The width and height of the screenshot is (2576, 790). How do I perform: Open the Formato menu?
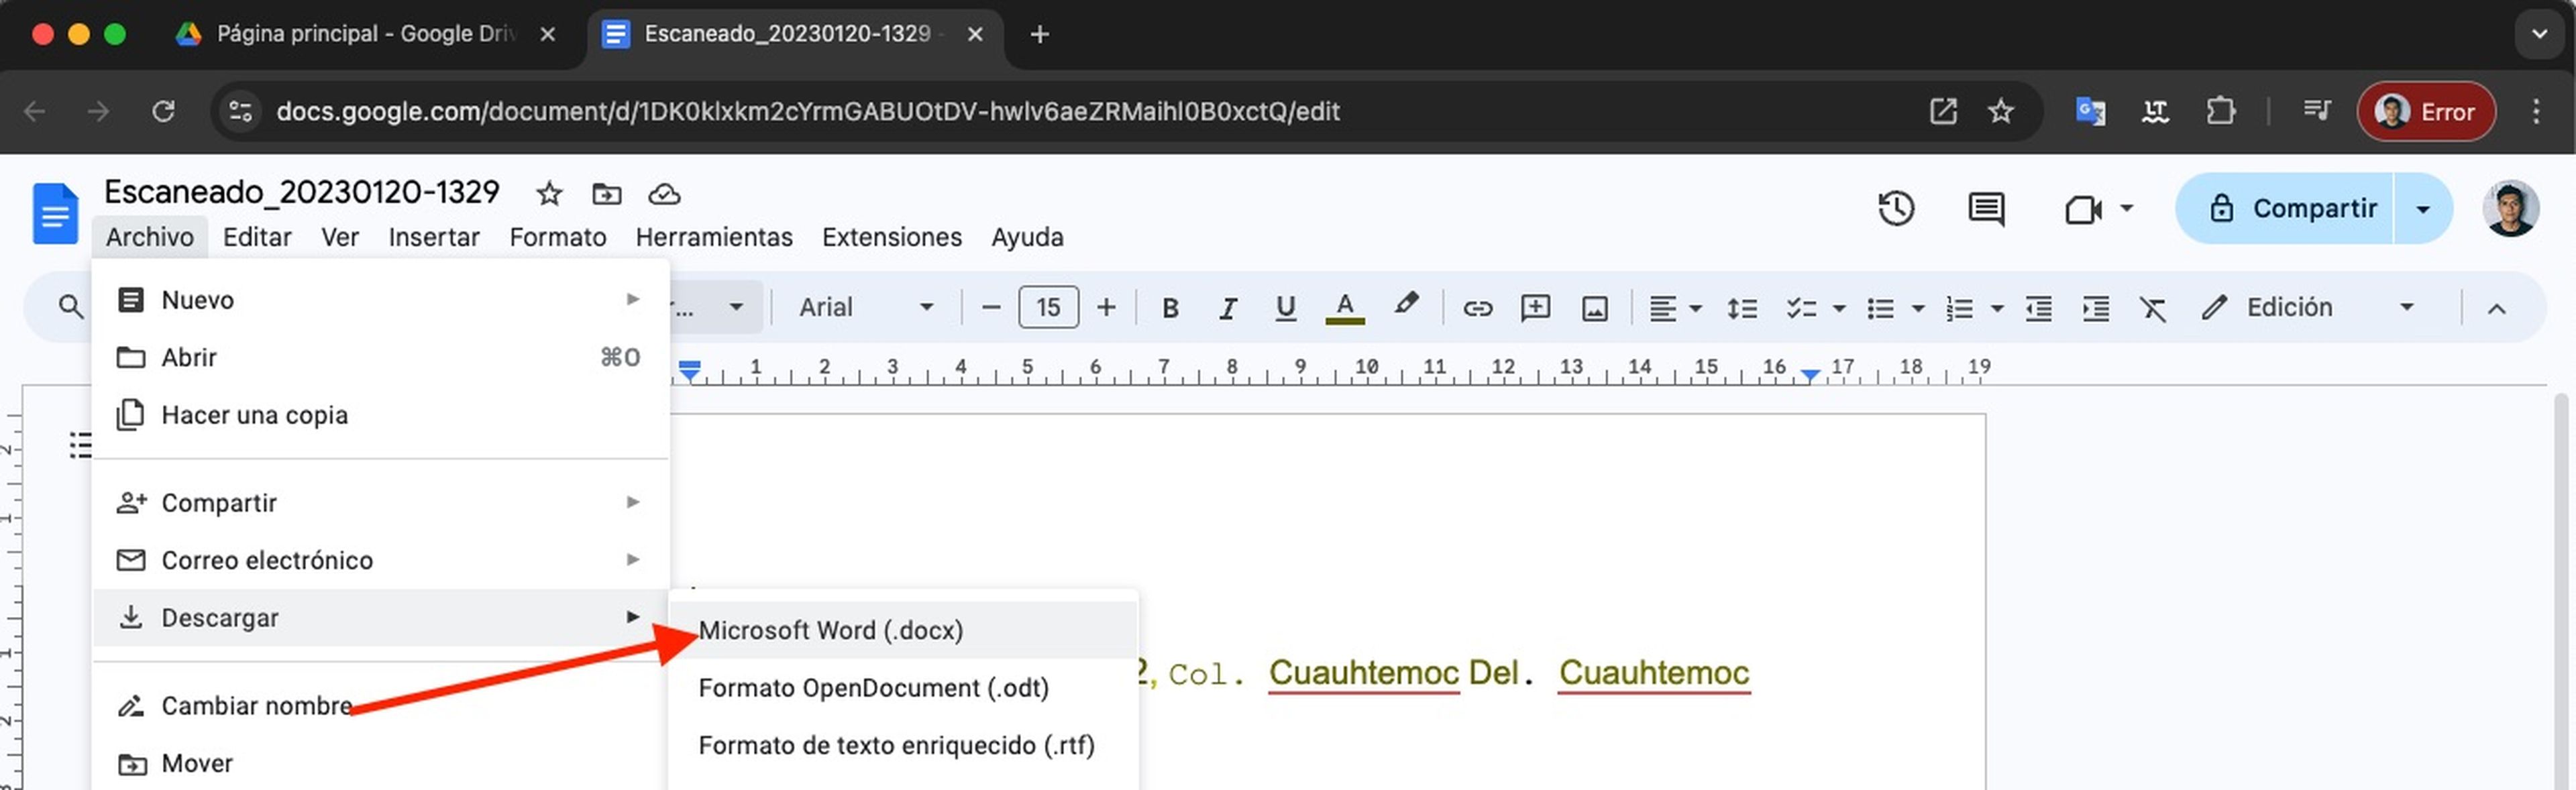point(558,237)
